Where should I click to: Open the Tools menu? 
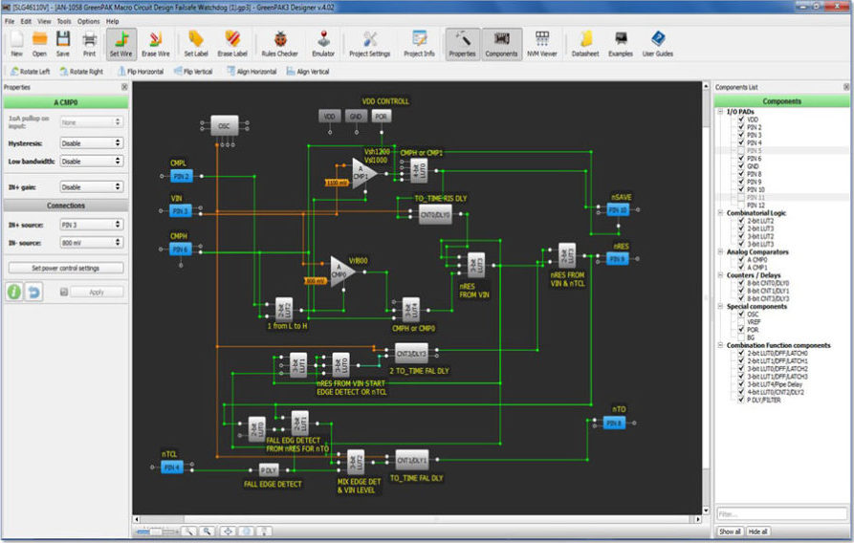(x=64, y=20)
